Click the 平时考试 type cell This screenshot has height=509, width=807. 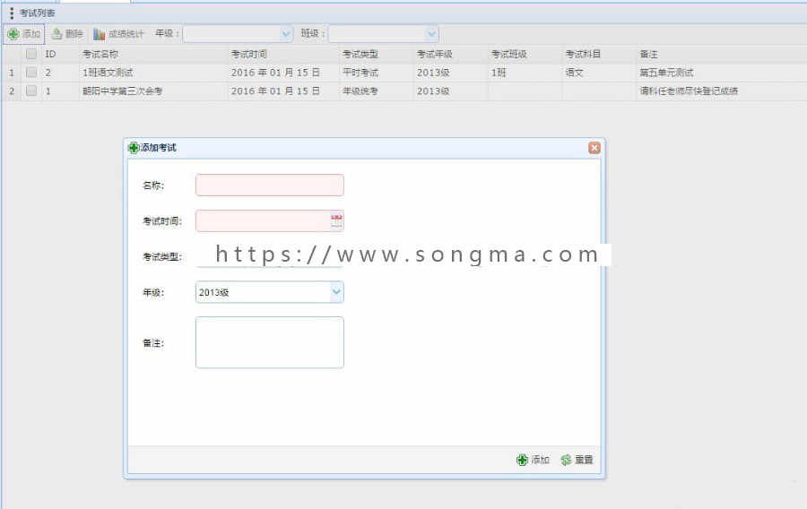click(360, 73)
